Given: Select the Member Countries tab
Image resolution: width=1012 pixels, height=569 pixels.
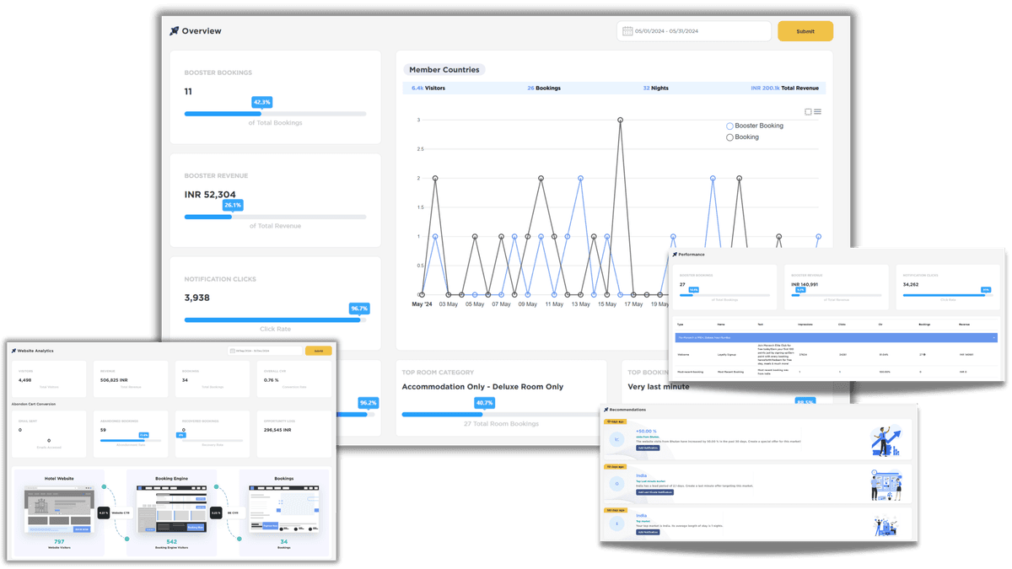Looking at the screenshot, I should [444, 69].
